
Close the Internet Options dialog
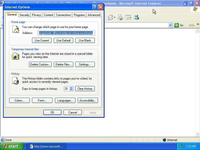pyautogui.click(x=100, y=7)
